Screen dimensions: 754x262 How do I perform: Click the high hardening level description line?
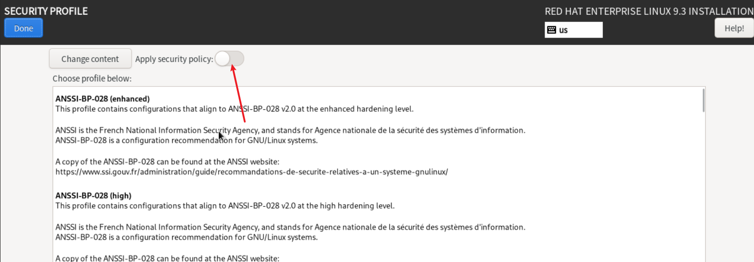coord(225,206)
